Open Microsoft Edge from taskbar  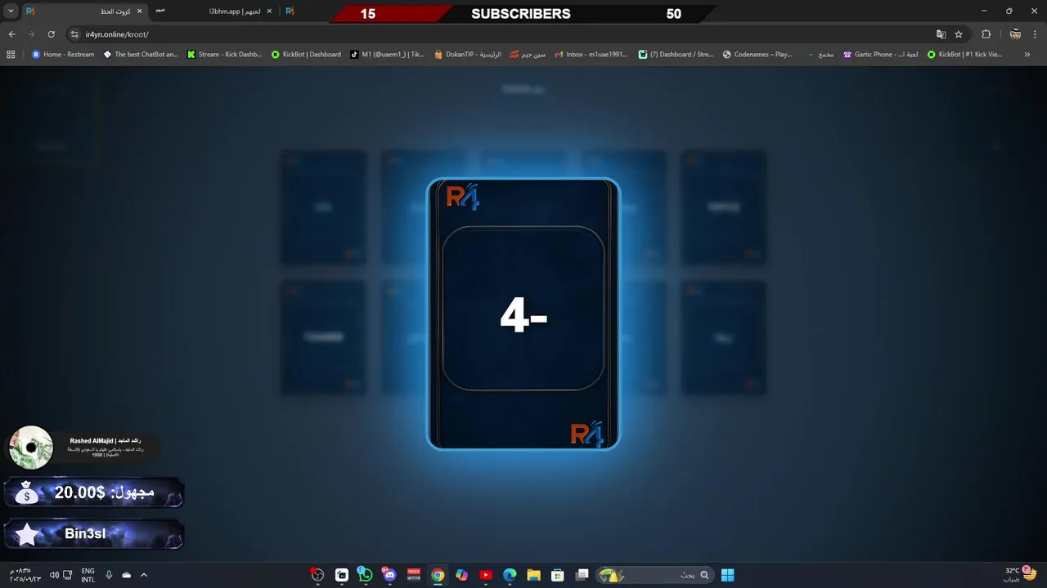[510, 575]
